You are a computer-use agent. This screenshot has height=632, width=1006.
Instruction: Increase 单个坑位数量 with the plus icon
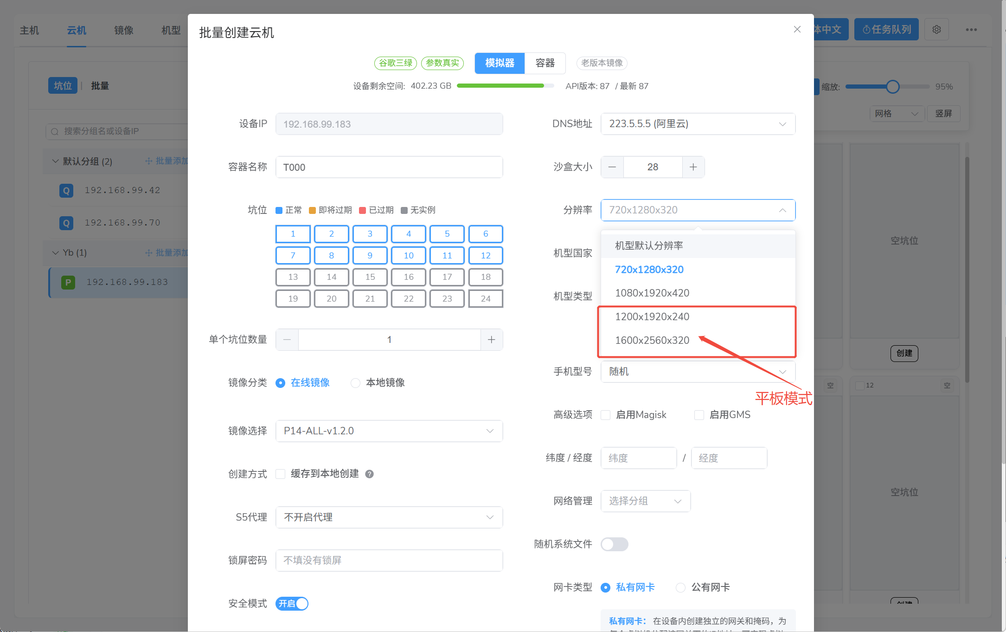pyautogui.click(x=491, y=340)
